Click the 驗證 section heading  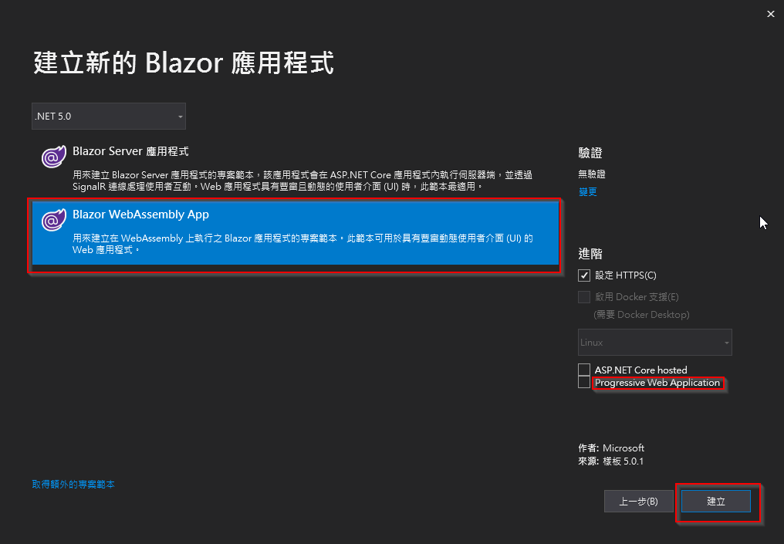point(590,153)
